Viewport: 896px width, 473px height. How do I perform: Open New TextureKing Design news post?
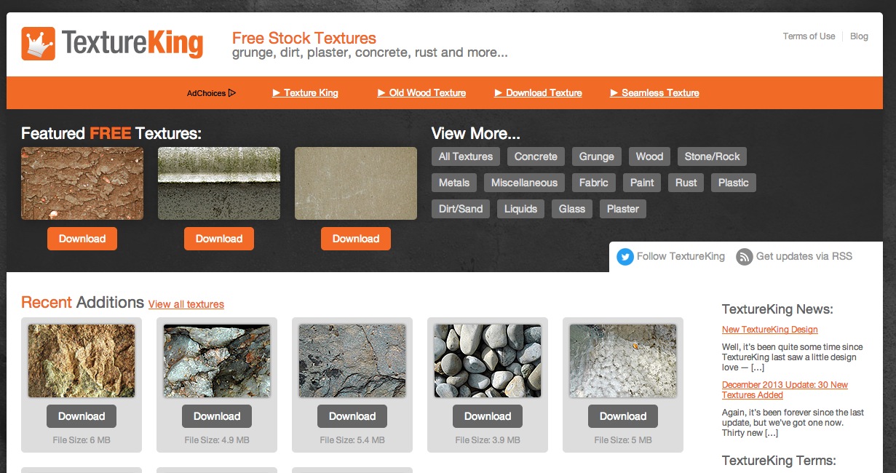tap(770, 330)
